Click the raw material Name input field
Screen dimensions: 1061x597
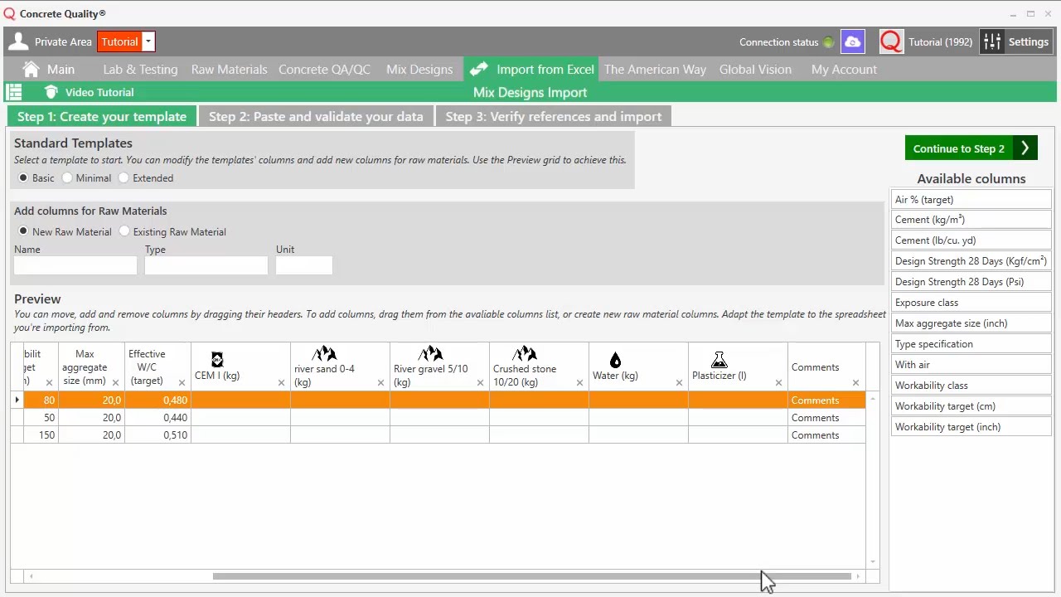click(75, 265)
